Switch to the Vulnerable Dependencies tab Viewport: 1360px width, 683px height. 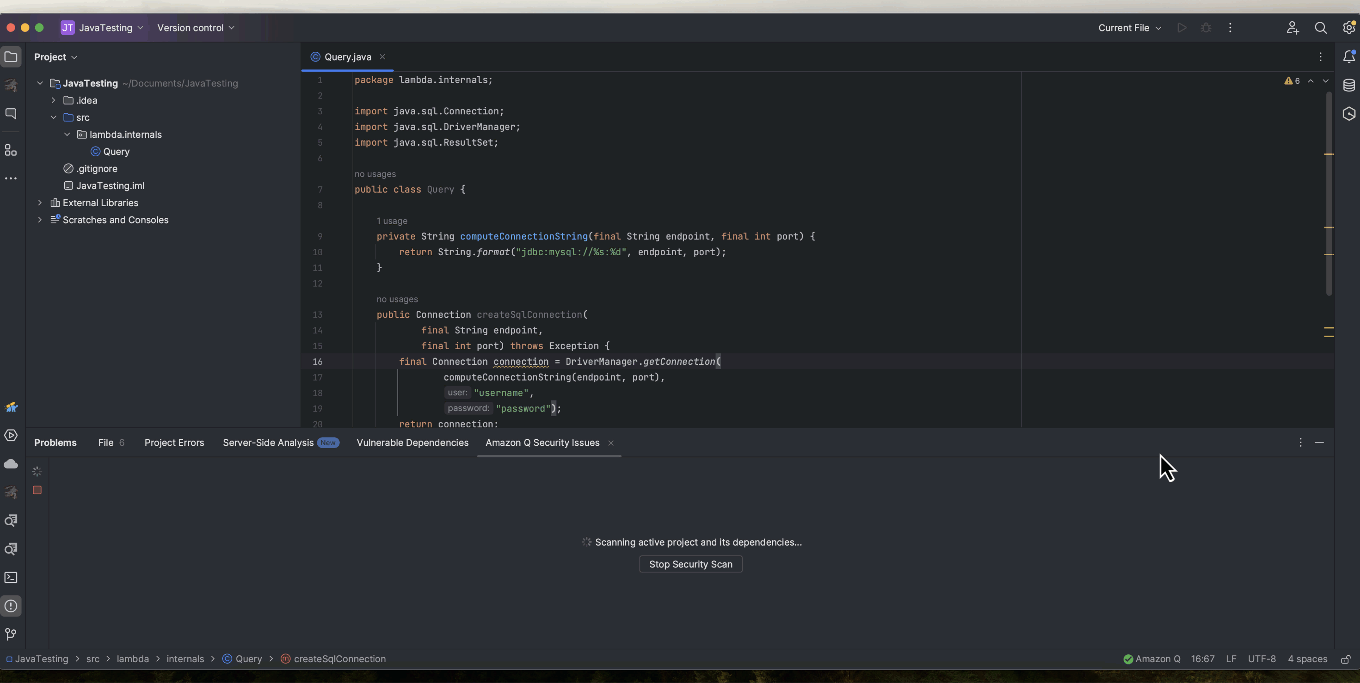412,443
